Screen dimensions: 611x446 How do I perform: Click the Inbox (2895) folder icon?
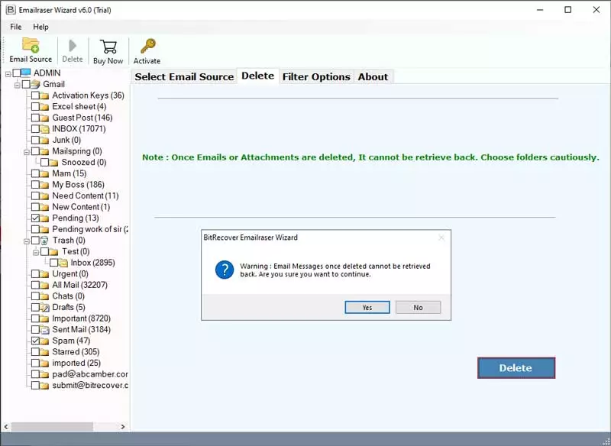pyautogui.click(x=63, y=263)
